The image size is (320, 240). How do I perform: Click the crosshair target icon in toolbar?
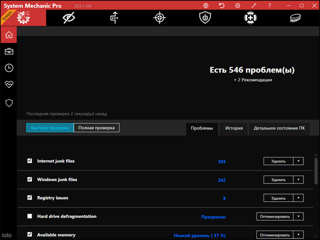coord(159,18)
